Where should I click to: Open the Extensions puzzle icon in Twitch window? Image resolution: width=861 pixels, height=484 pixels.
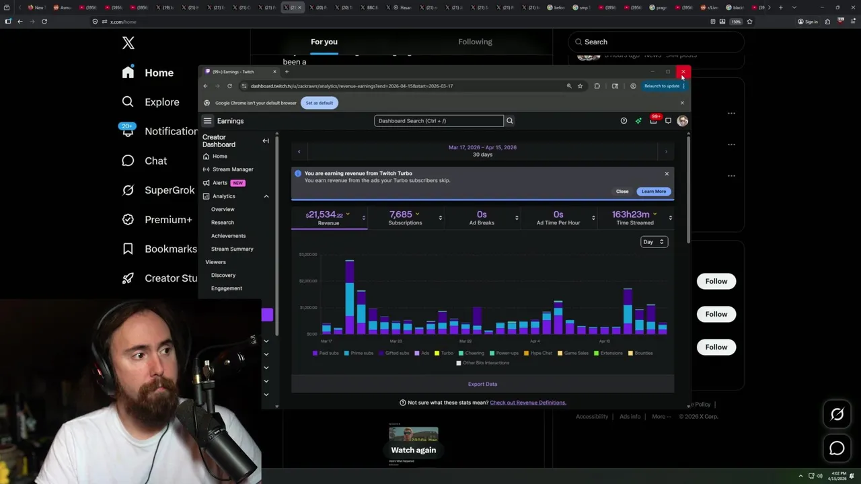point(597,86)
